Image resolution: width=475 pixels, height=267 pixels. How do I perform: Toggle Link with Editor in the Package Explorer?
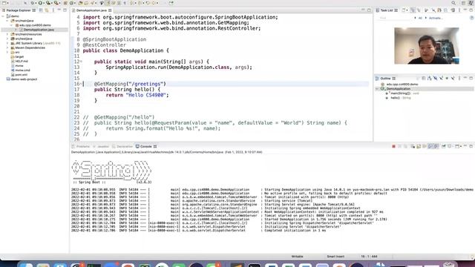pos(47,10)
